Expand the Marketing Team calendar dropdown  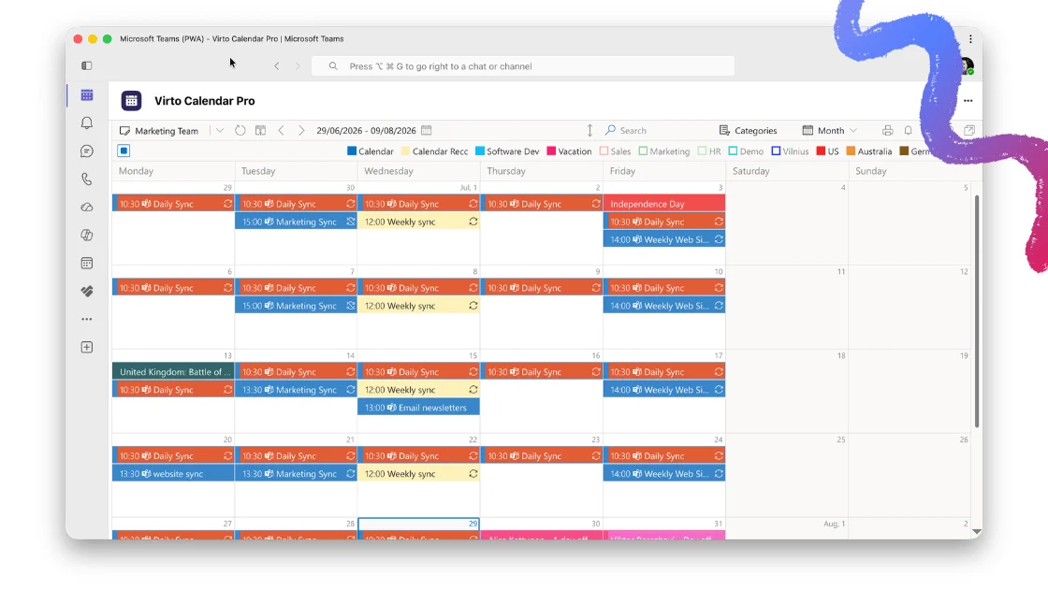220,130
